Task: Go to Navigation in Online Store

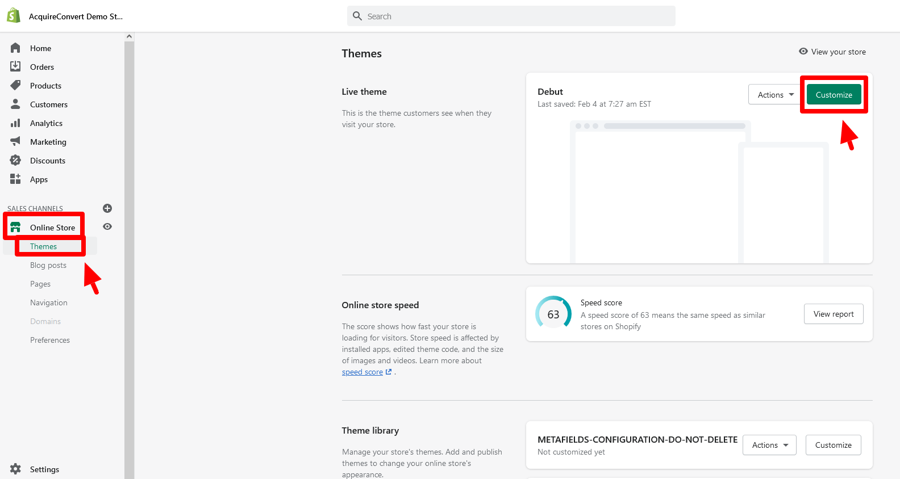Action: click(x=49, y=302)
